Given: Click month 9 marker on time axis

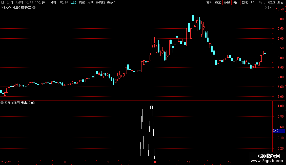Looking at the screenshot, I should 108,162.
